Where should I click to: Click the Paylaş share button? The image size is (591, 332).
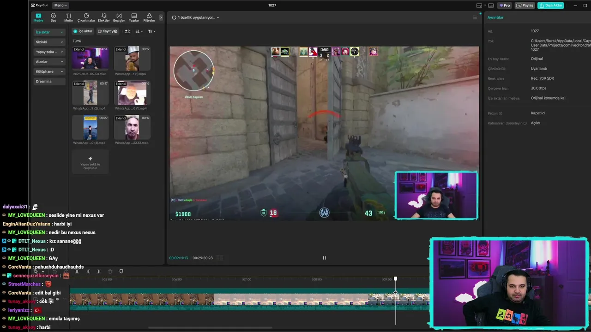[x=525, y=6]
